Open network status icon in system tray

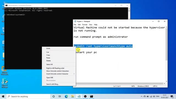point(151,97)
